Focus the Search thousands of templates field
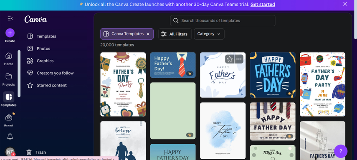 (x=223, y=20)
